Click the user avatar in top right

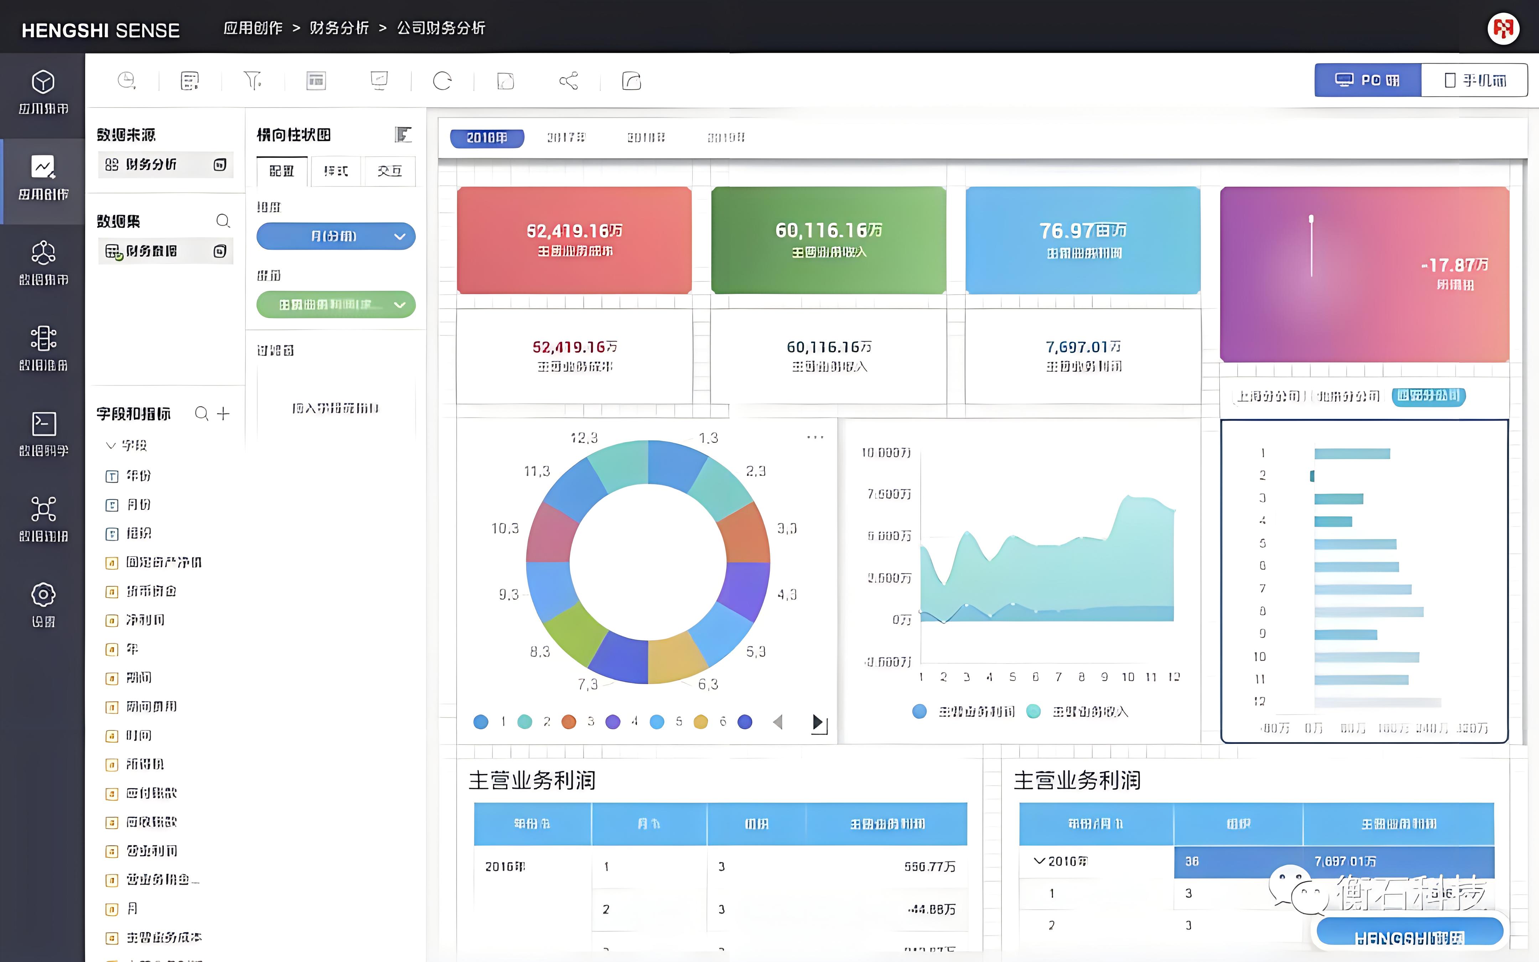(x=1503, y=29)
